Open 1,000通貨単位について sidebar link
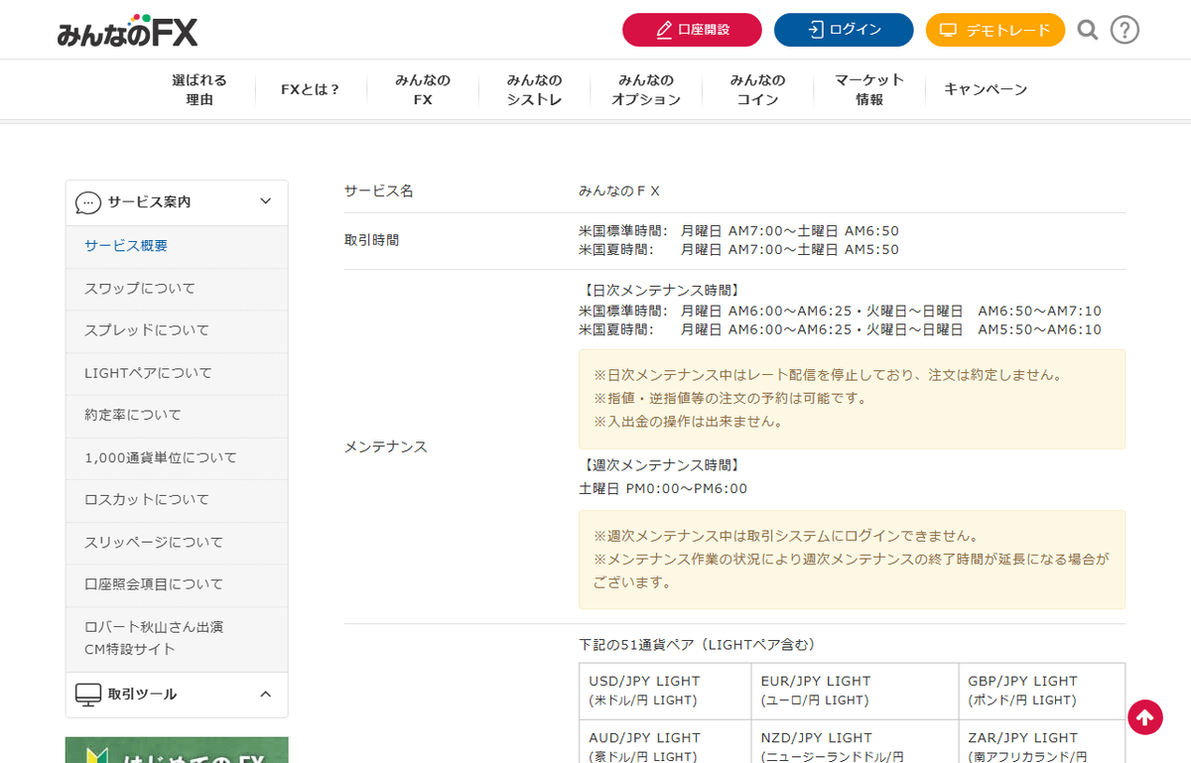The image size is (1191, 763). (177, 458)
